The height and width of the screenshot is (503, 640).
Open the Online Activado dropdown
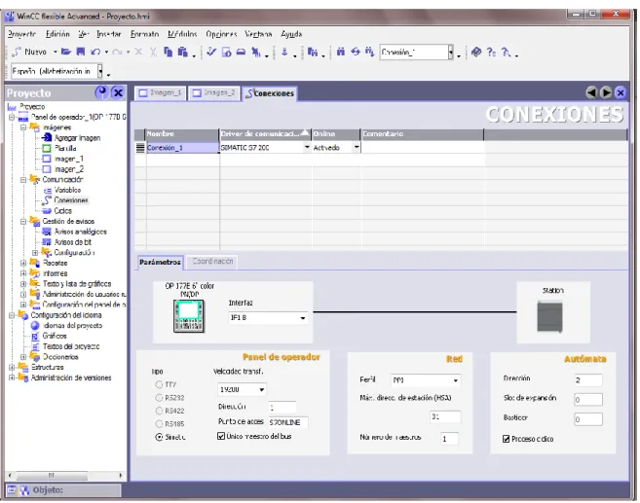coord(357,148)
